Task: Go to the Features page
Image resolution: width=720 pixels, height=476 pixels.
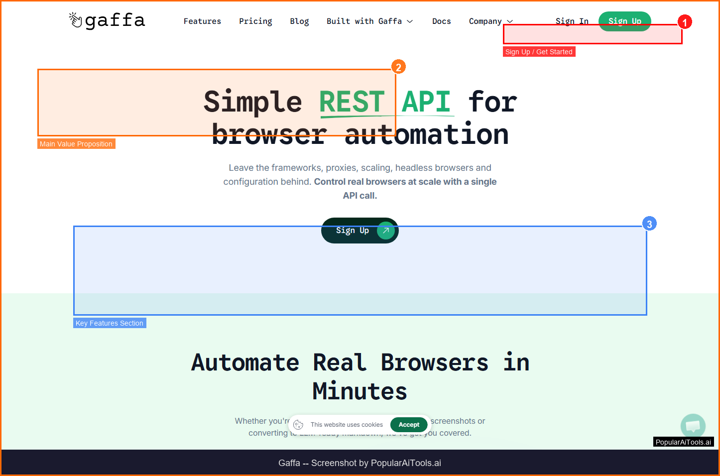Action: (x=202, y=21)
